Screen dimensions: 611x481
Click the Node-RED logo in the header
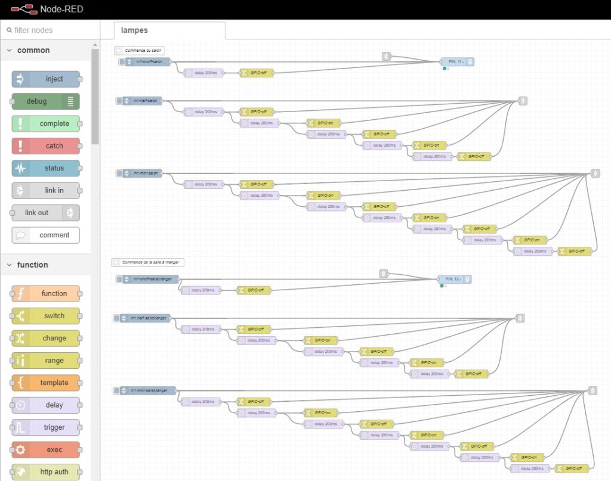click(x=21, y=10)
